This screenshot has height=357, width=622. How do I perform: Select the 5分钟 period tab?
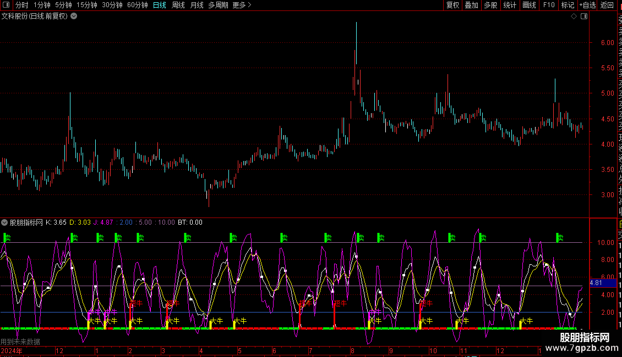coord(63,5)
